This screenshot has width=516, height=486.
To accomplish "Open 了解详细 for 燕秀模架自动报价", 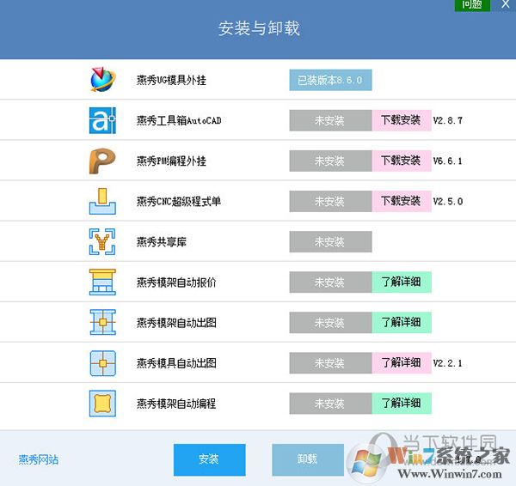I will click(x=402, y=282).
